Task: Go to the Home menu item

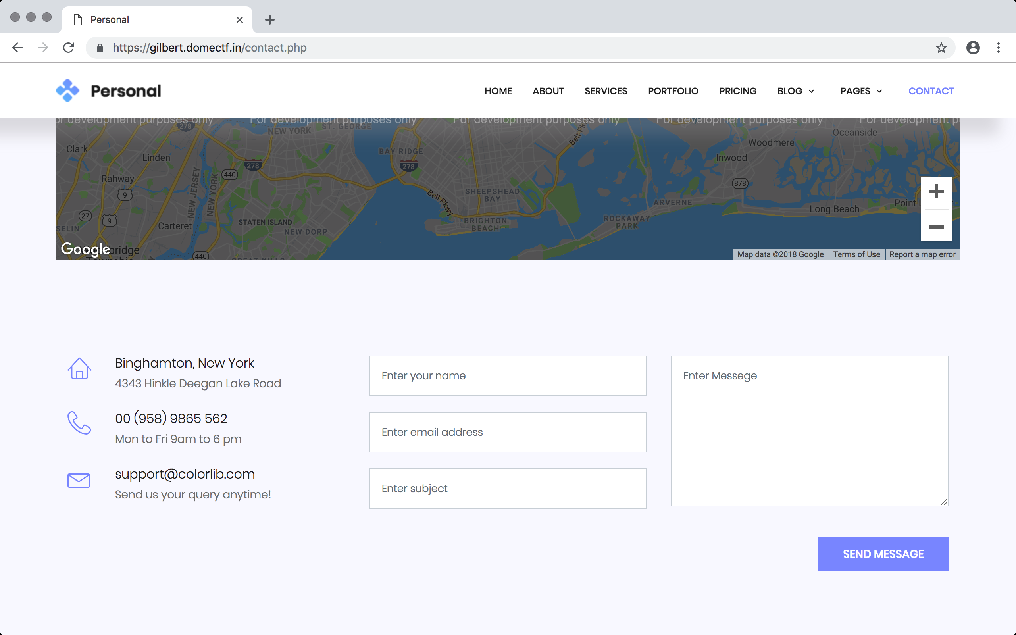Action: (498, 91)
